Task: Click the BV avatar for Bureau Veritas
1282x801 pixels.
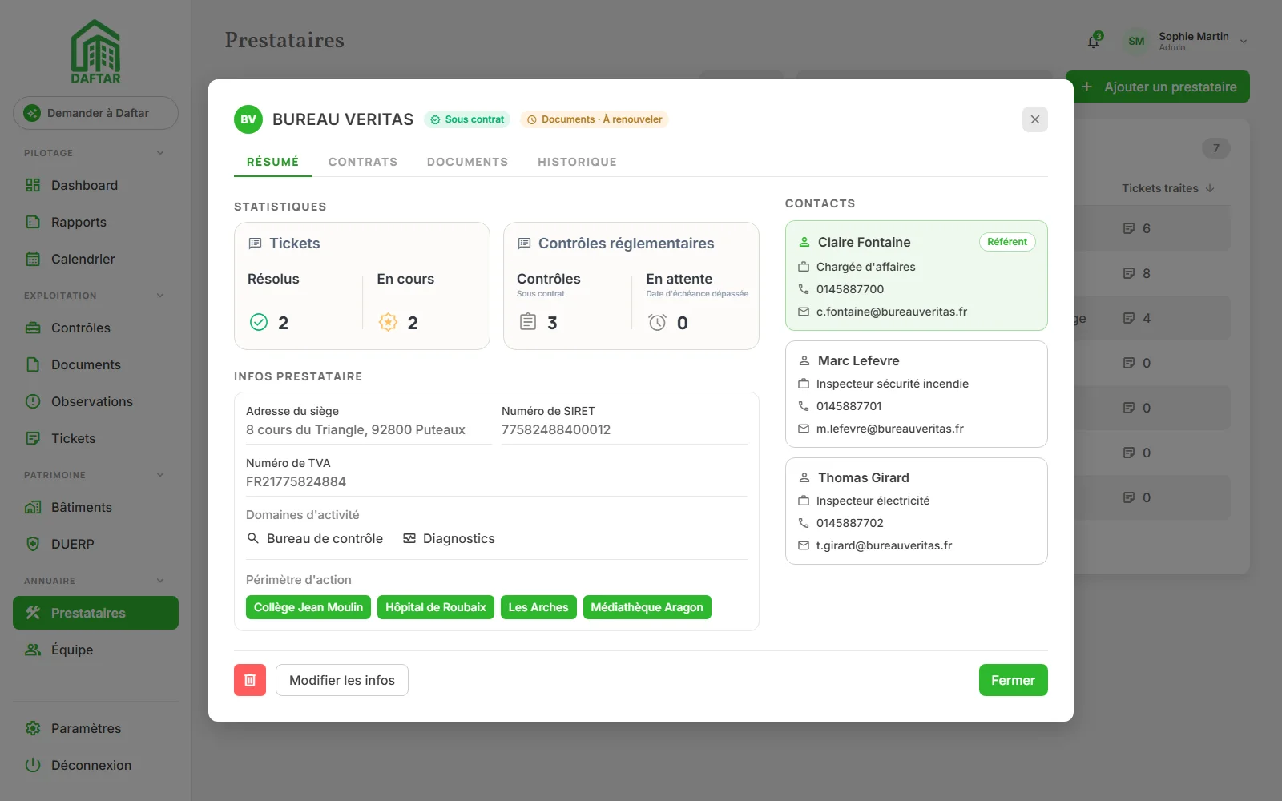Action: point(248,119)
